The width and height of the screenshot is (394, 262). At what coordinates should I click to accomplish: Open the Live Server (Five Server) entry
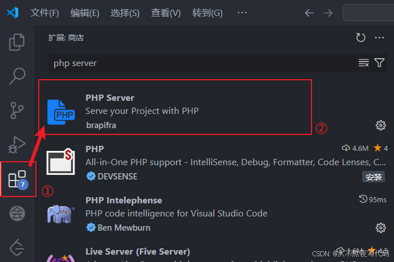point(138,252)
